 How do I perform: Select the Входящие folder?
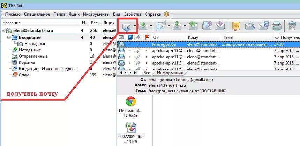(x=29, y=37)
